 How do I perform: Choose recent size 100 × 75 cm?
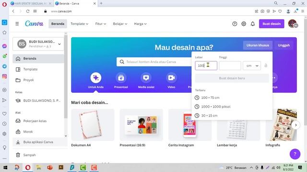pos(232,97)
